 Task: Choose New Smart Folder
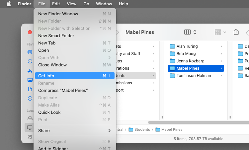[75, 36]
